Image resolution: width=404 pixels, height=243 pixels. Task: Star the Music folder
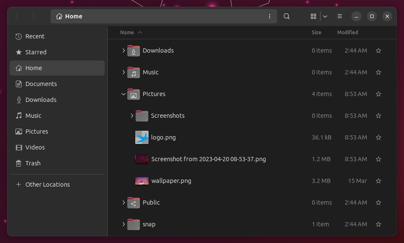(378, 72)
